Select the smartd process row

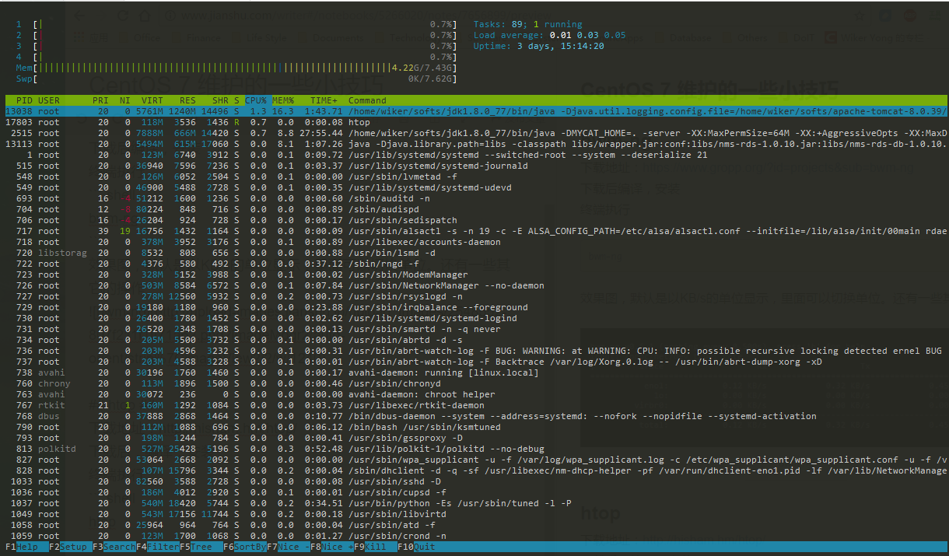pyautogui.click(x=474, y=329)
